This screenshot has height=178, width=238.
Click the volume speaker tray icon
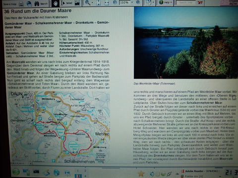coord(152,174)
